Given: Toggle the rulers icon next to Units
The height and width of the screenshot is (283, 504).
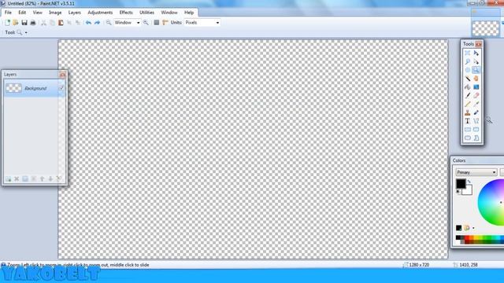Looking at the screenshot, I should pyautogui.click(x=165, y=23).
